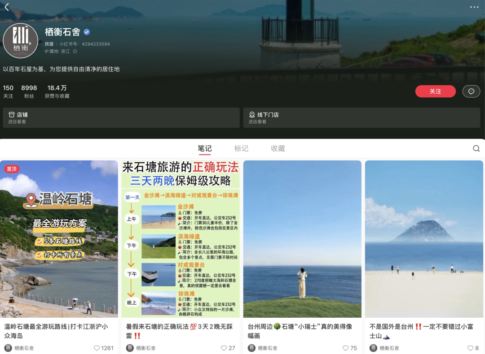Open the girl on grass hill thumbnail

click(302, 239)
